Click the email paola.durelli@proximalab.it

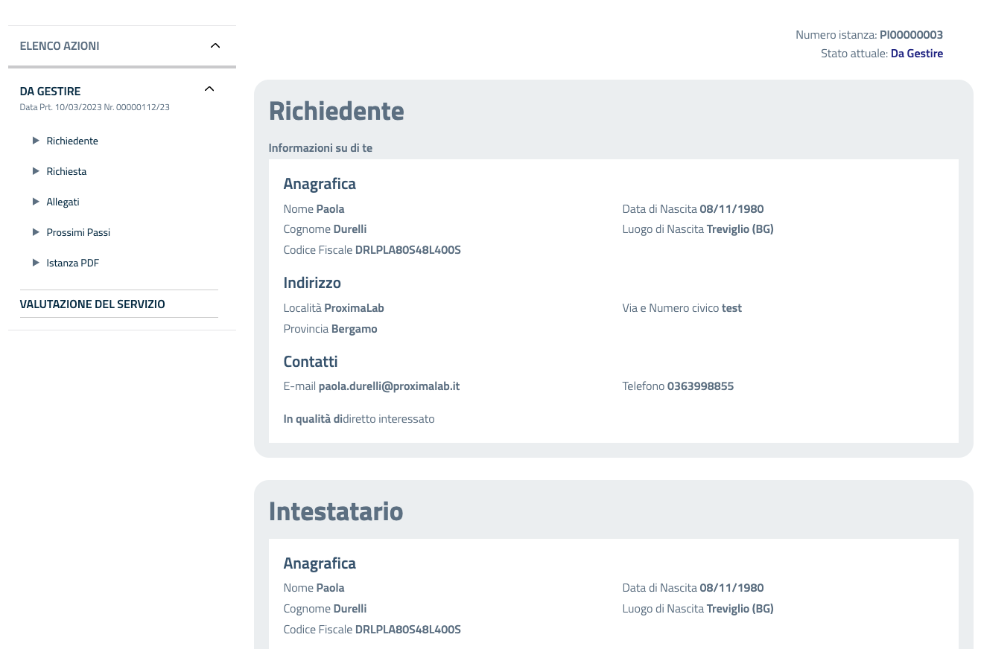pos(389,386)
